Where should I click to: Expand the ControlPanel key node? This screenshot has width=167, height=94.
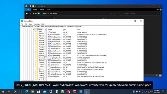35,71
